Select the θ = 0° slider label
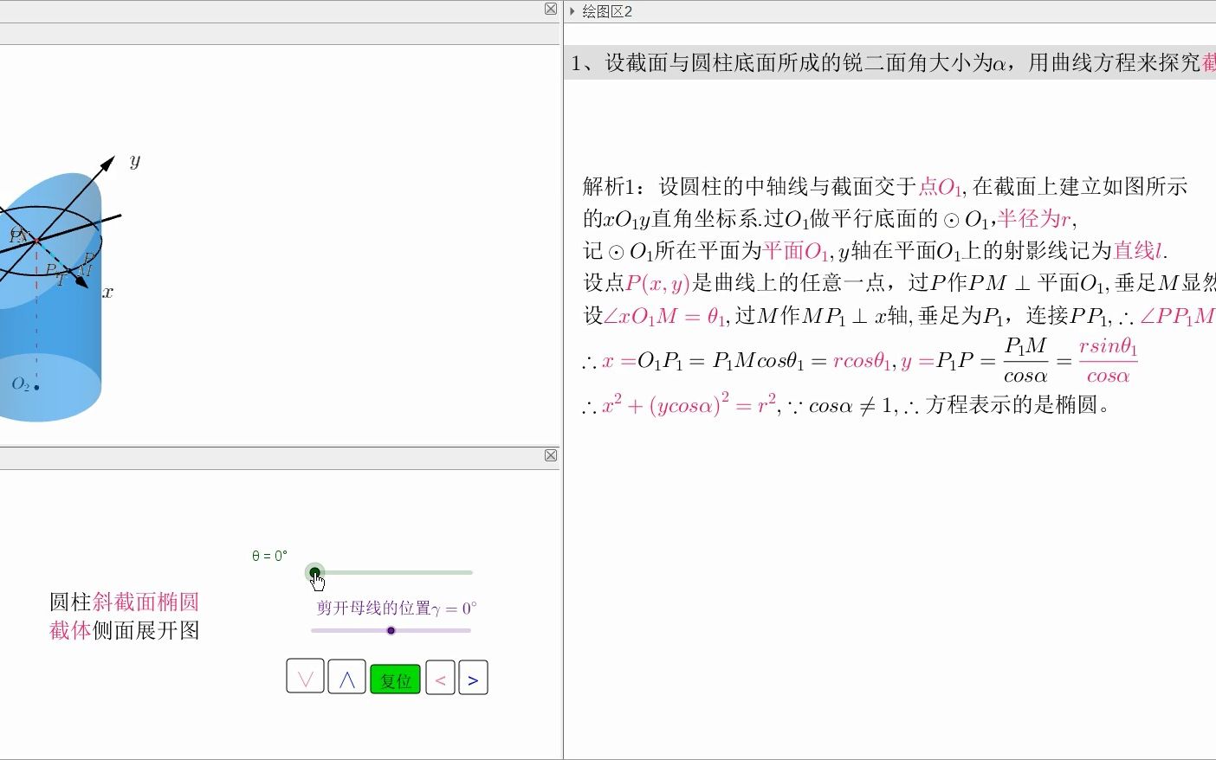This screenshot has height=760, width=1216. (268, 555)
